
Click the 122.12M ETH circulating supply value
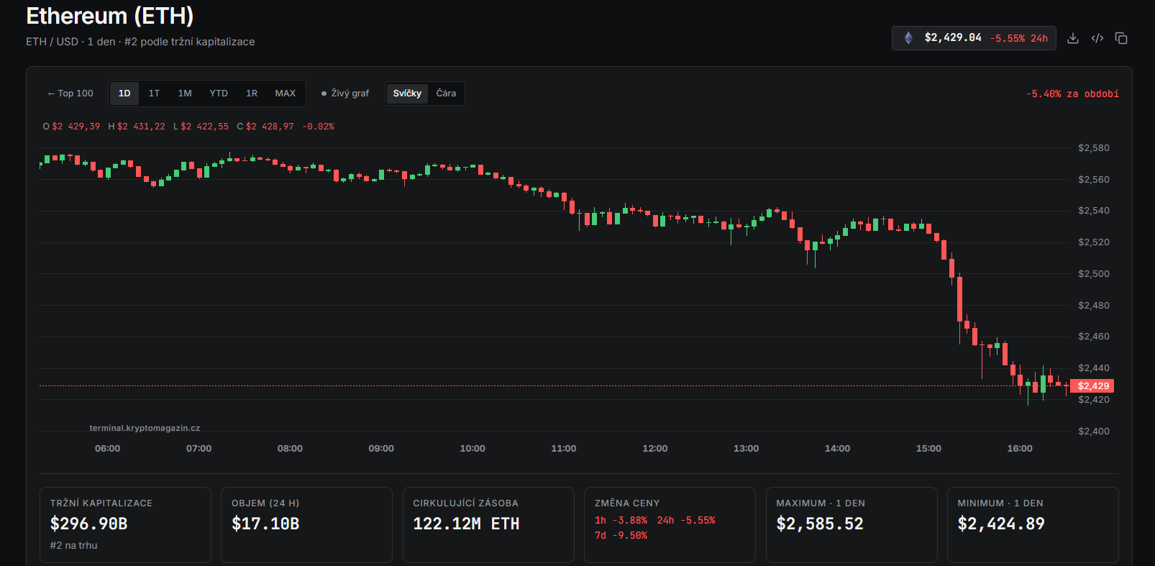(x=466, y=524)
